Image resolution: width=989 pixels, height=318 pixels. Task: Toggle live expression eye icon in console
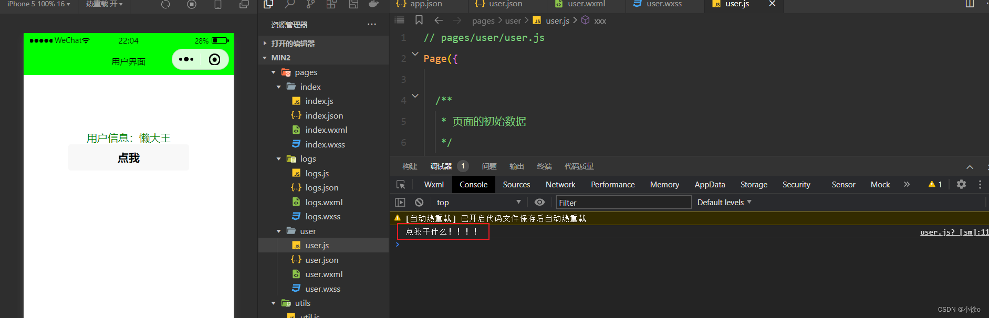pos(539,203)
